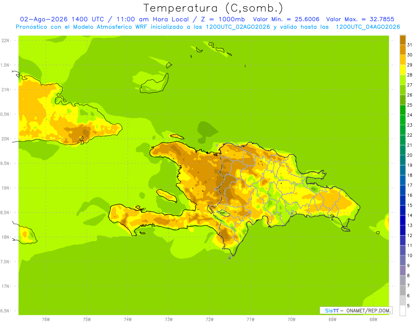Click the longitude label "76W"
The width and height of the screenshot is (419, 324).
pos(46,319)
